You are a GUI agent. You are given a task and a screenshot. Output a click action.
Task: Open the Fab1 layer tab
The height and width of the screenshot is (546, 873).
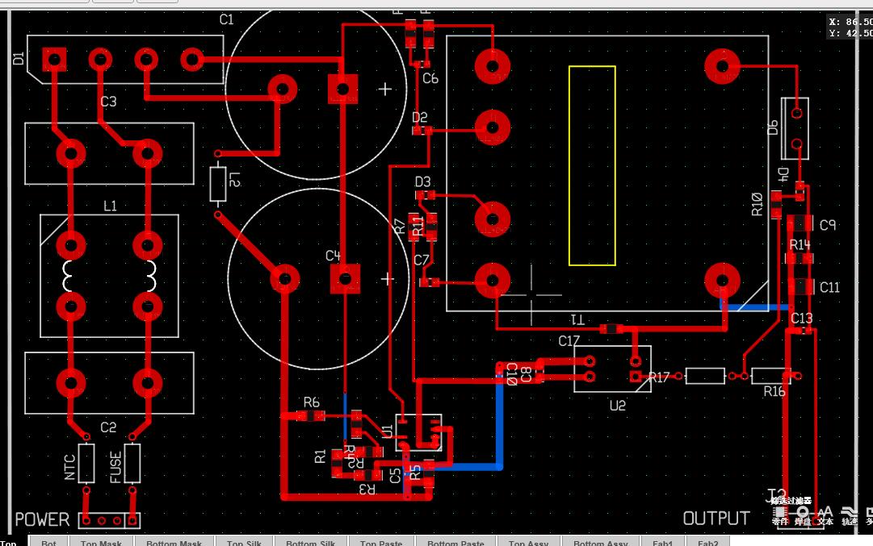pos(662,542)
